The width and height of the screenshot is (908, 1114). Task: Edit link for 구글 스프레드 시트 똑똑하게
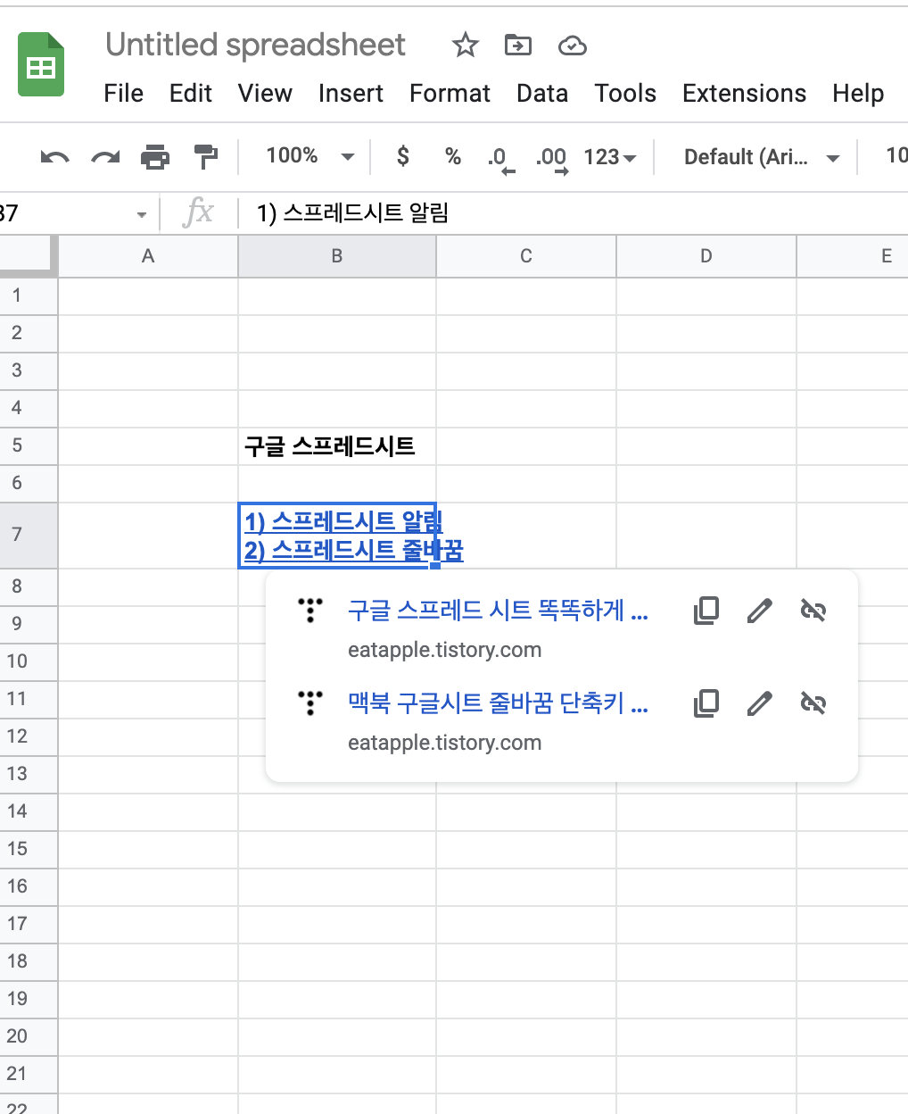coord(759,611)
